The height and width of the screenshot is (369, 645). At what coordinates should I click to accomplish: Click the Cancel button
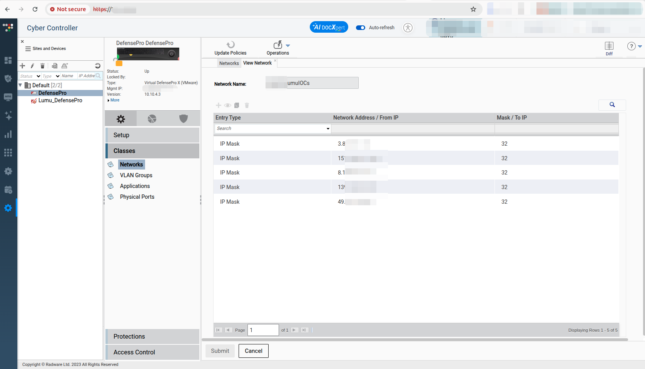pos(253,351)
